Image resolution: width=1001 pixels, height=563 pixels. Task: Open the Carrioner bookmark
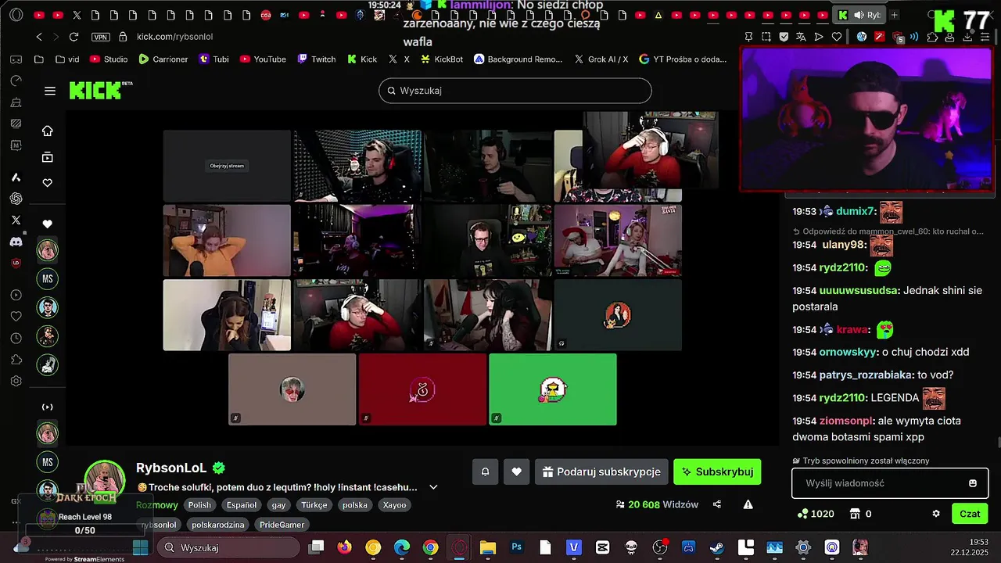pyautogui.click(x=163, y=59)
